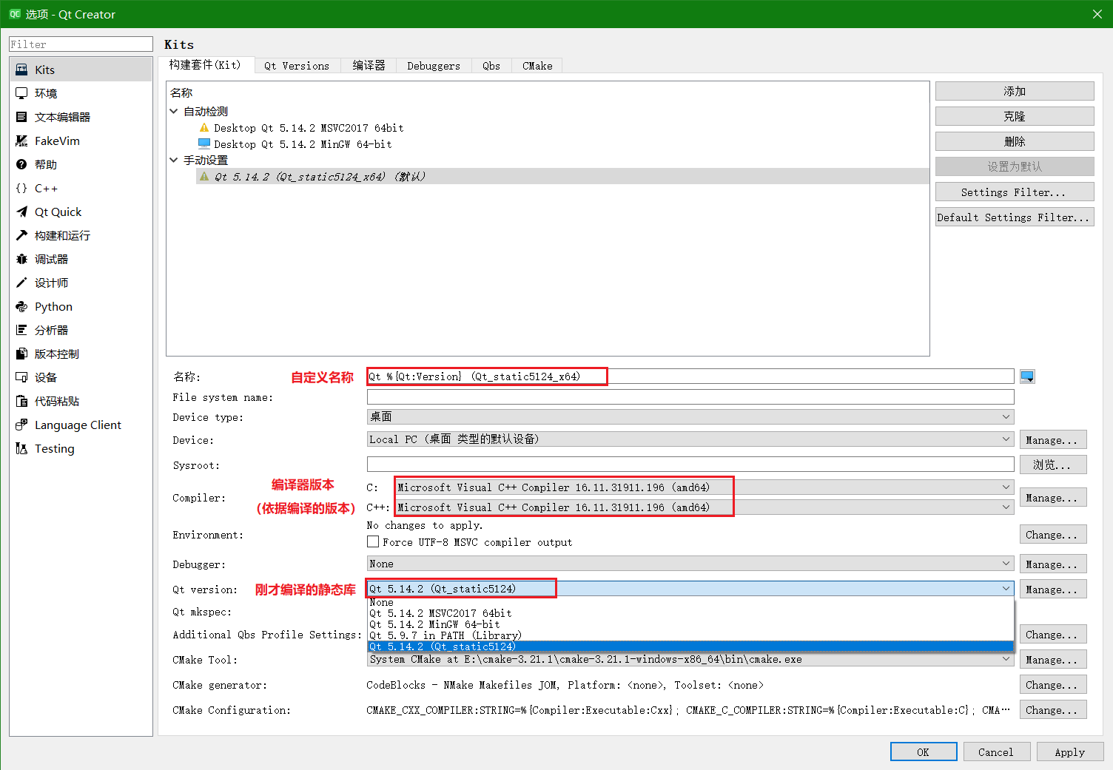Open the FakeVim settings section
Viewport: 1113px width, 770px height.
pos(56,141)
